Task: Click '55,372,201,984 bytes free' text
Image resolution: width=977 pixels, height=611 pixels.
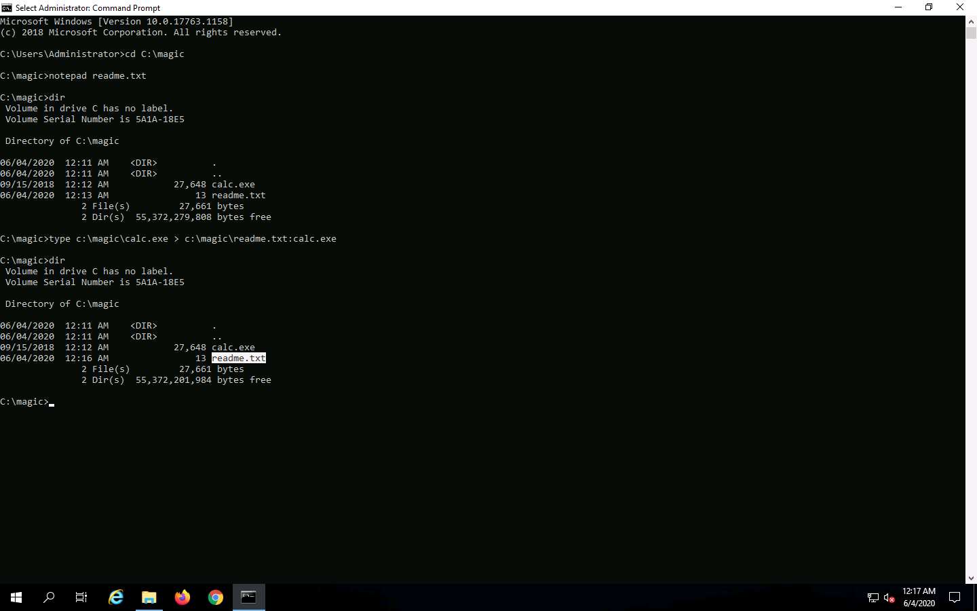Action: click(x=204, y=380)
